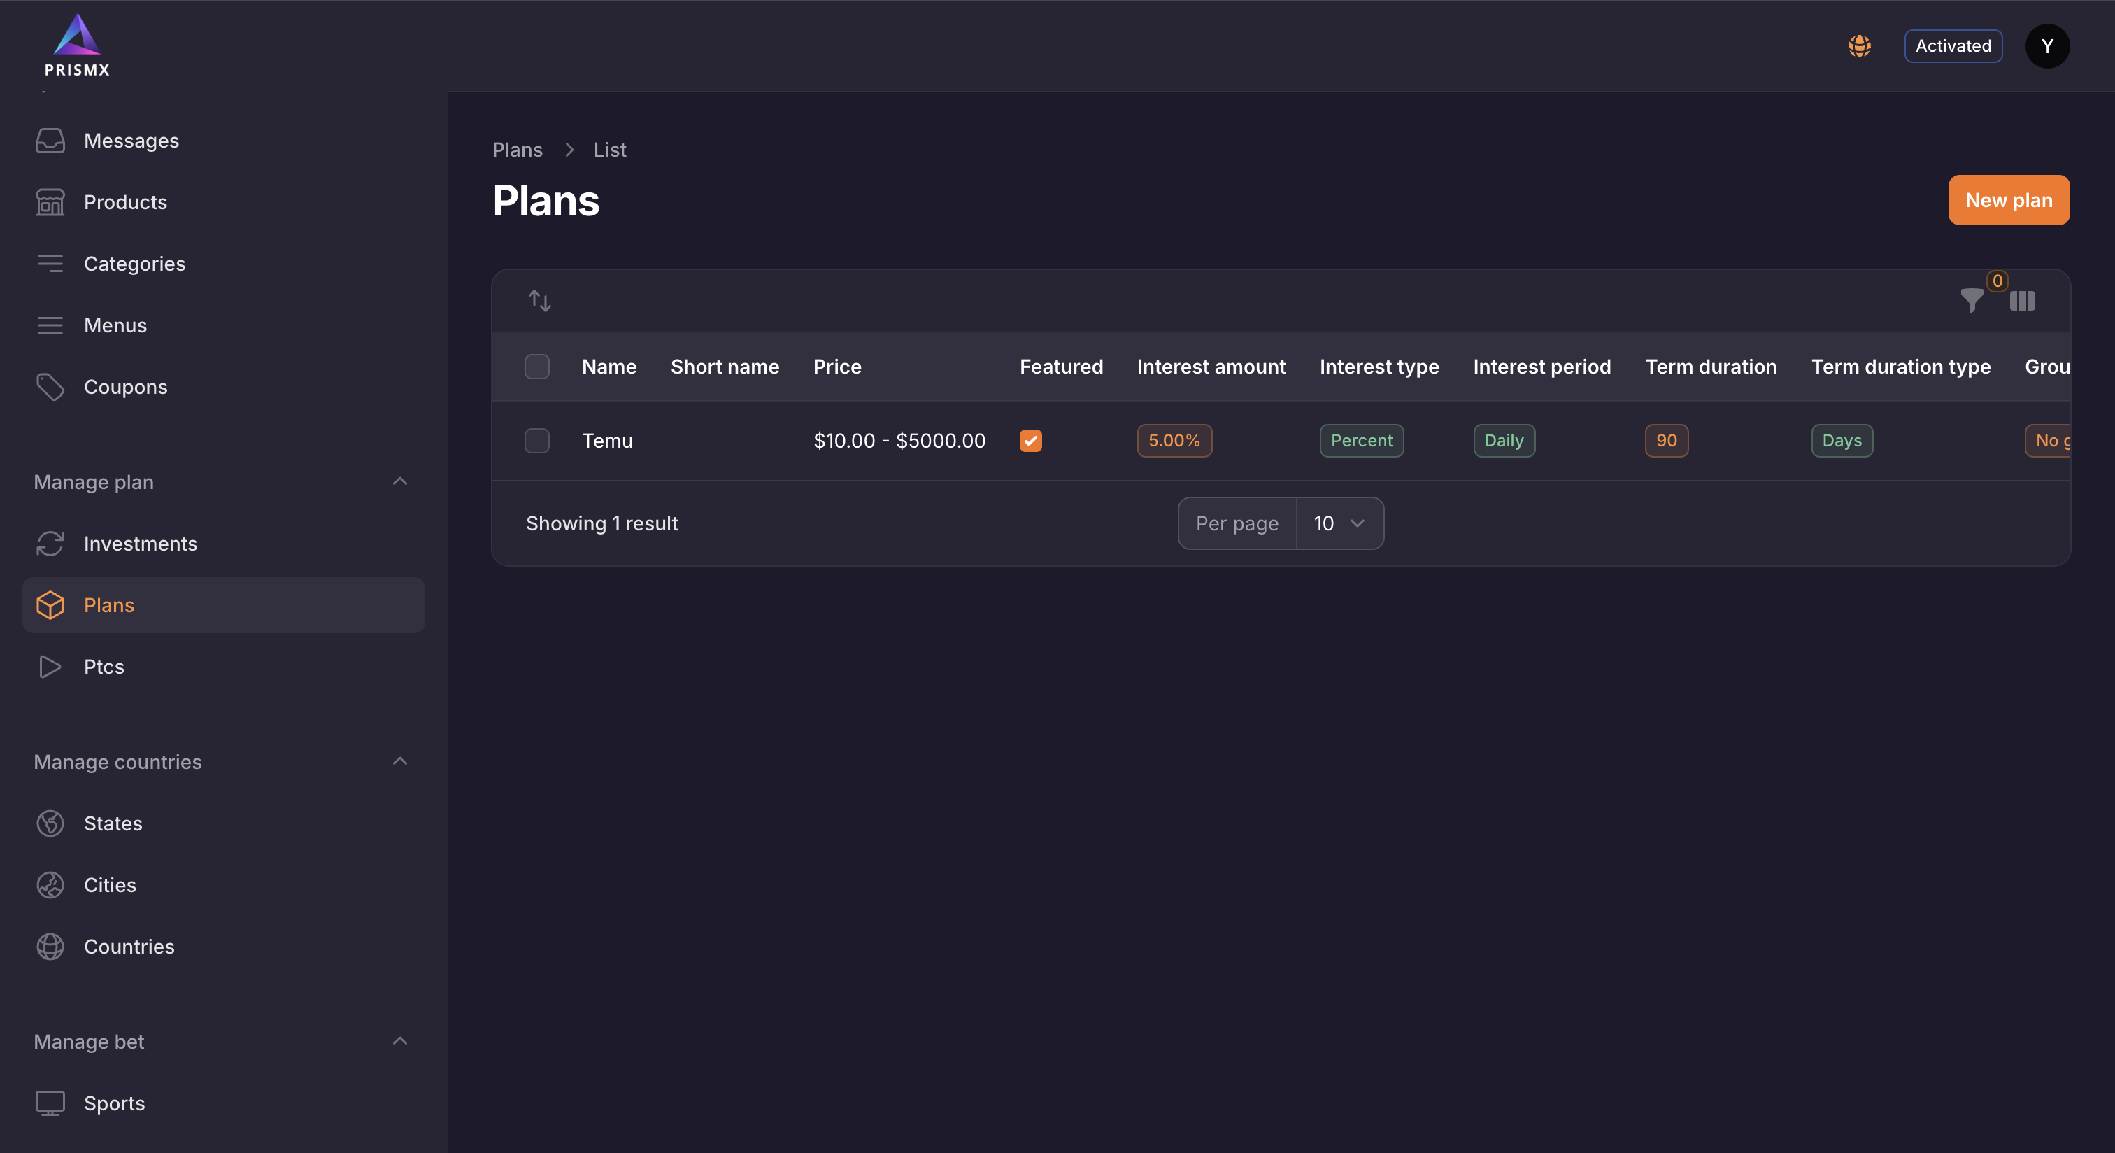
Task: Collapse the Manage plan section
Action: [400, 482]
